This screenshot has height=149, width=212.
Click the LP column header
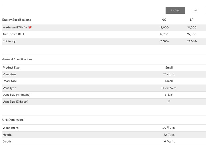192,20
